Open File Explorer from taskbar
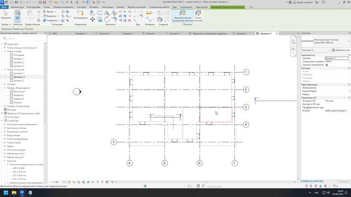Screen dimensions: 351x197 (14, 193)
